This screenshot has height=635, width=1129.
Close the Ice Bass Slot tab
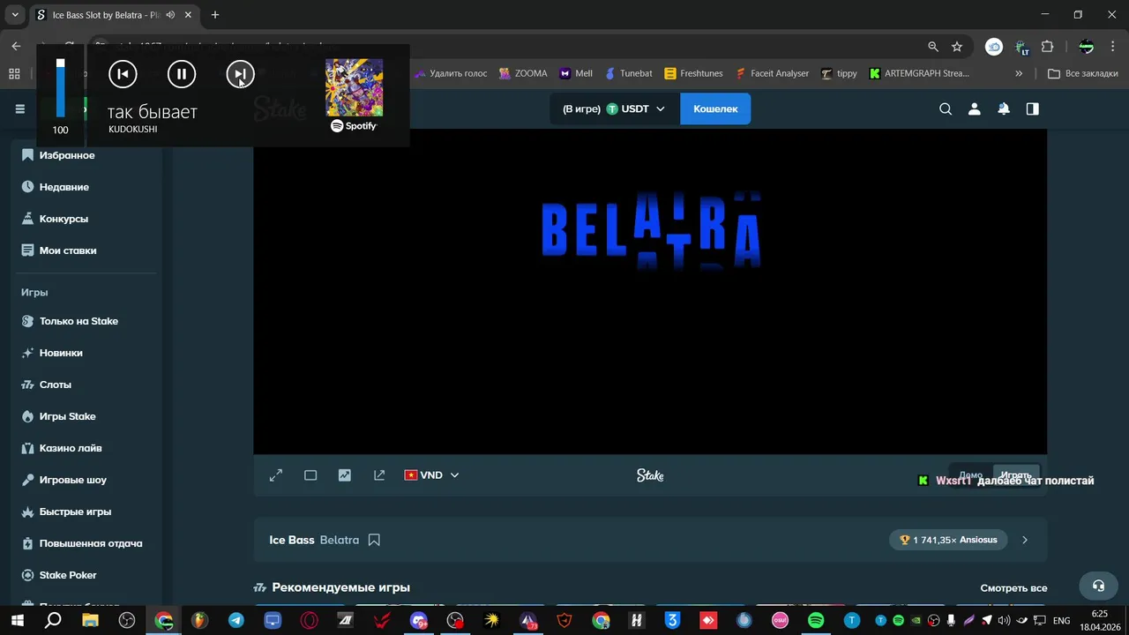coord(188,15)
